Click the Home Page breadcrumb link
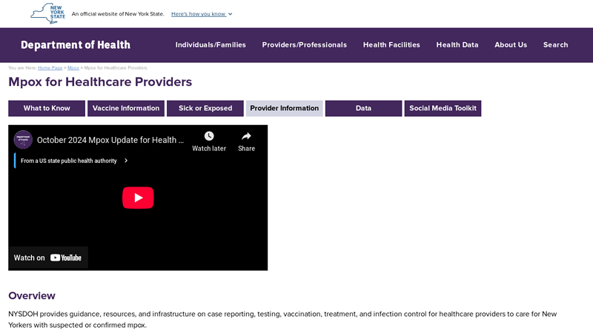This screenshot has height=333, width=593. [50, 68]
